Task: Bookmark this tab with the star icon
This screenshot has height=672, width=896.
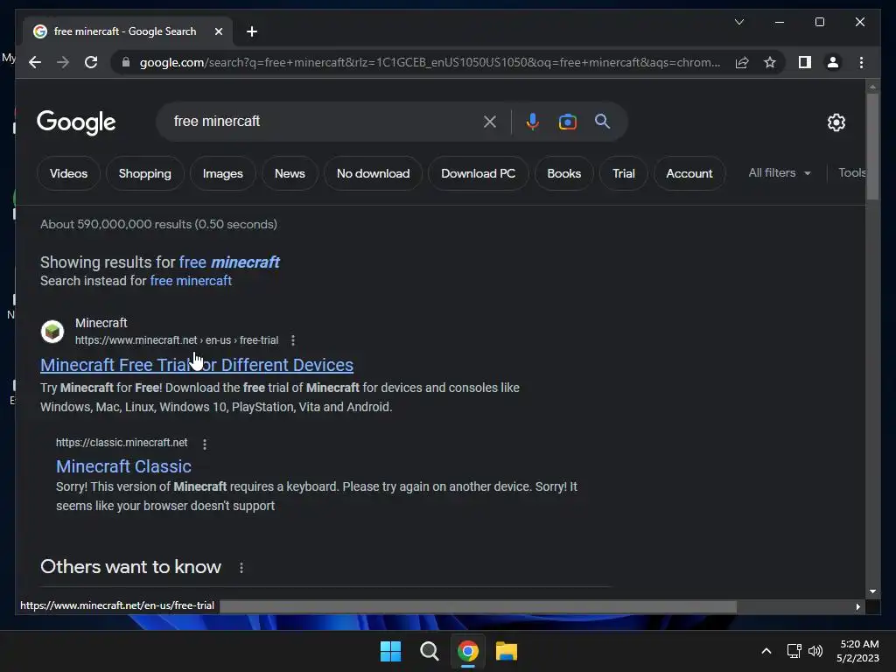Action: (x=770, y=62)
